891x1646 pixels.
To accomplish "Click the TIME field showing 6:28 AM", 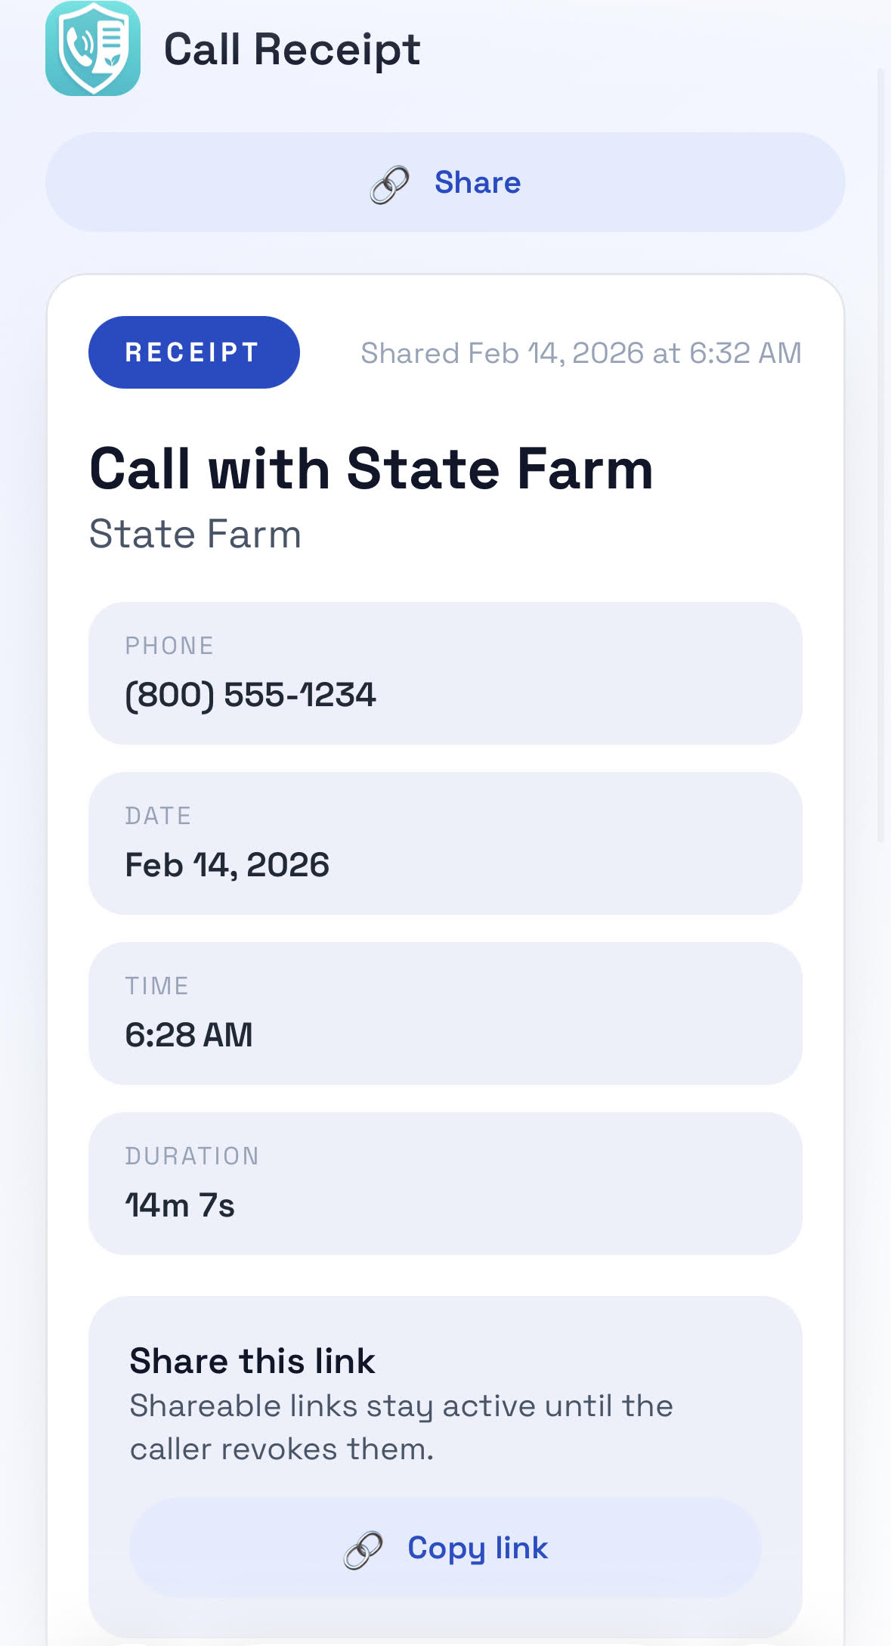I will tap(445, 1012).
